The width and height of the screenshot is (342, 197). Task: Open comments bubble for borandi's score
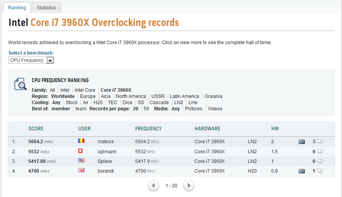pyautogui.click(x=320, y=171)
